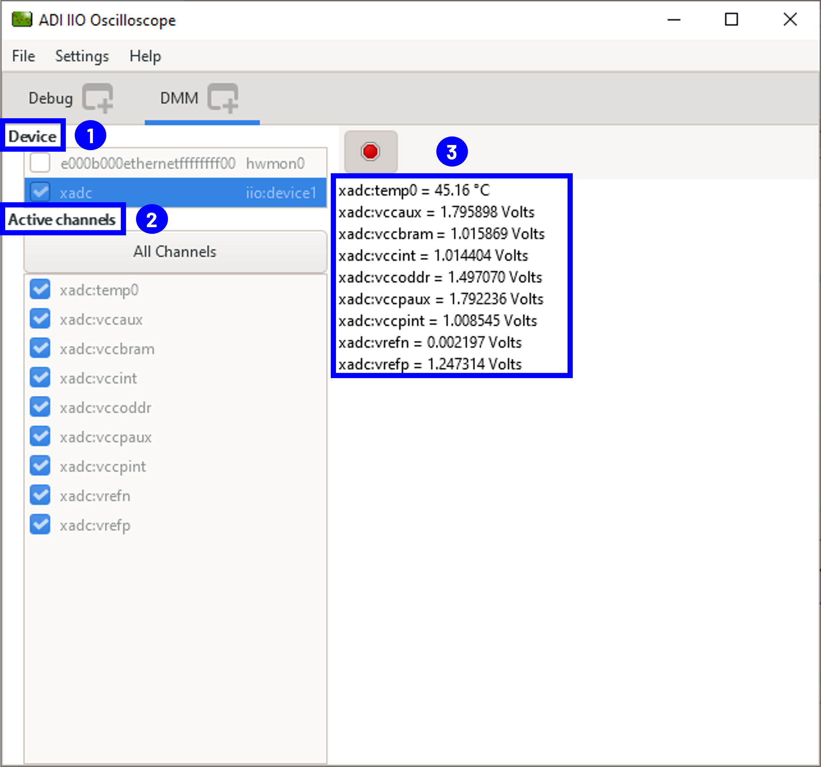Toggle the xadc:vccaux channel checkbox
The height and width of the screenshot is (767, 821).
40,319
